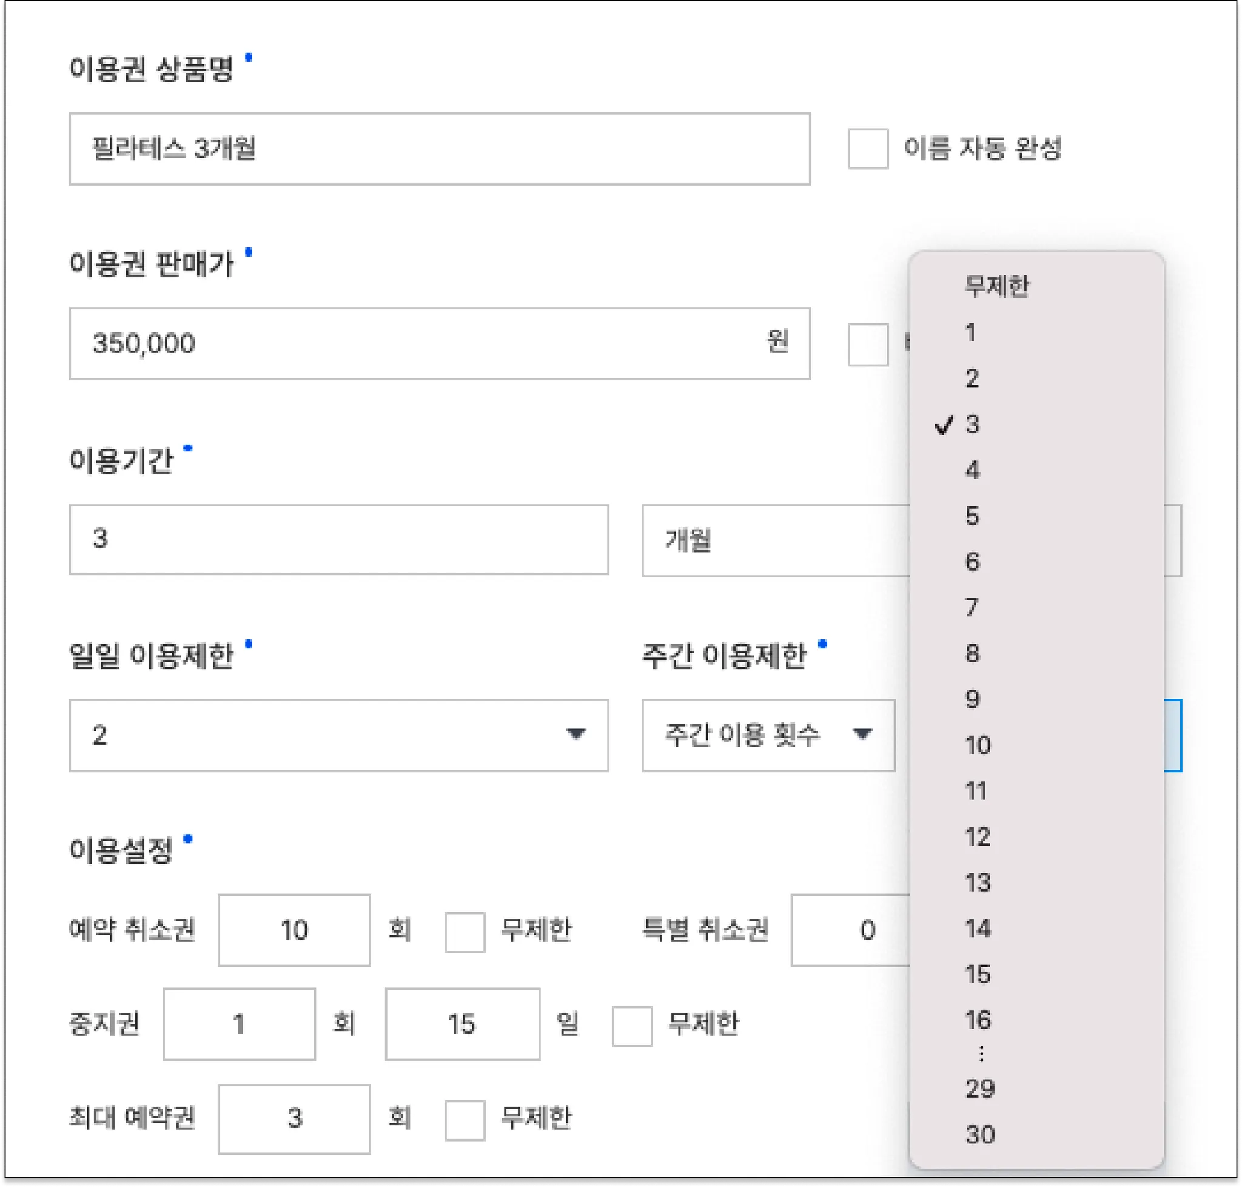This screenshot has width=1242, height=1187.
Task: Check the 이름 자동 완성 checkbox
Action: tap(867, 149)
